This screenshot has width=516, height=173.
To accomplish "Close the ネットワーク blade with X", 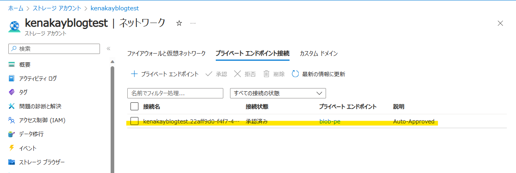I will pos(501,23).
